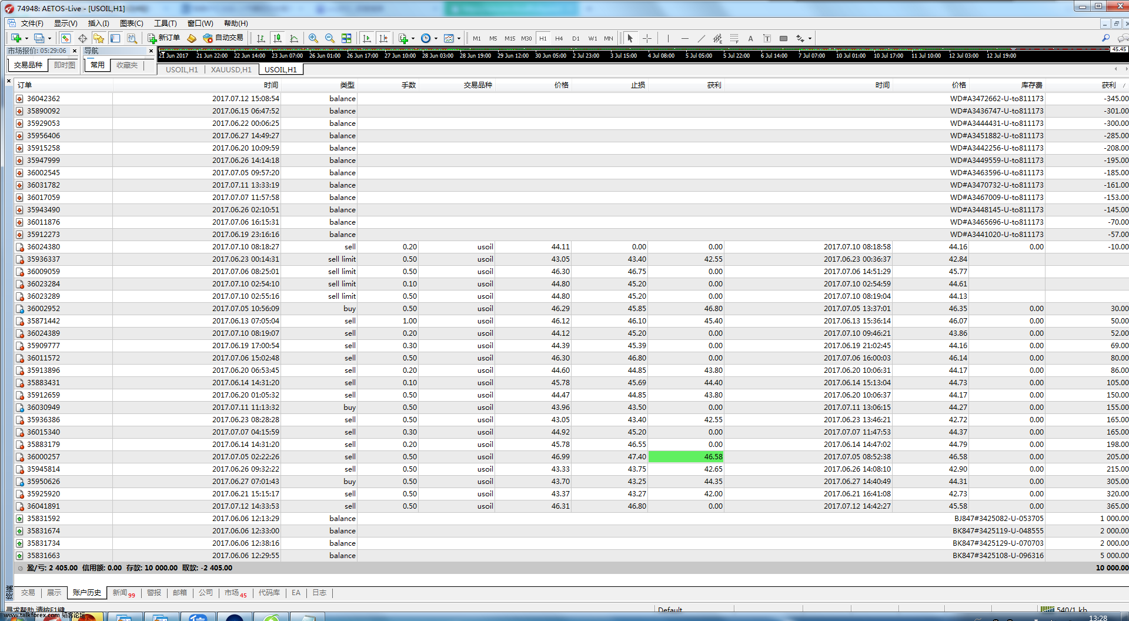The image size is (1129, 621).
Task: Select order row 36042362
Action: point(571,99)
